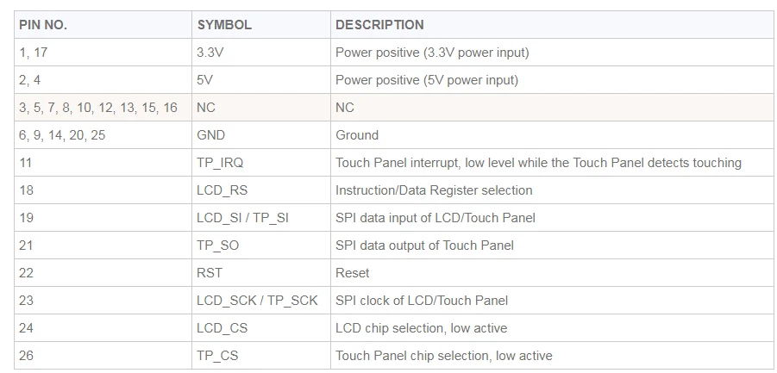Viewport: 777px width, 373px height.
Task: Click the pin list 6, 9, 14, 20, 25
Action: (62, 135)
